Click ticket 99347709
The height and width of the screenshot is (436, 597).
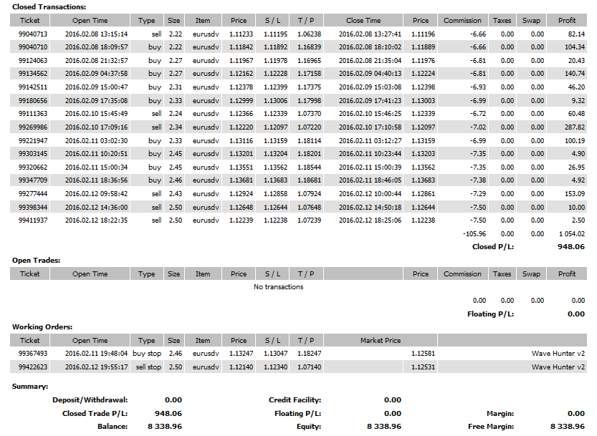[33, 180]
